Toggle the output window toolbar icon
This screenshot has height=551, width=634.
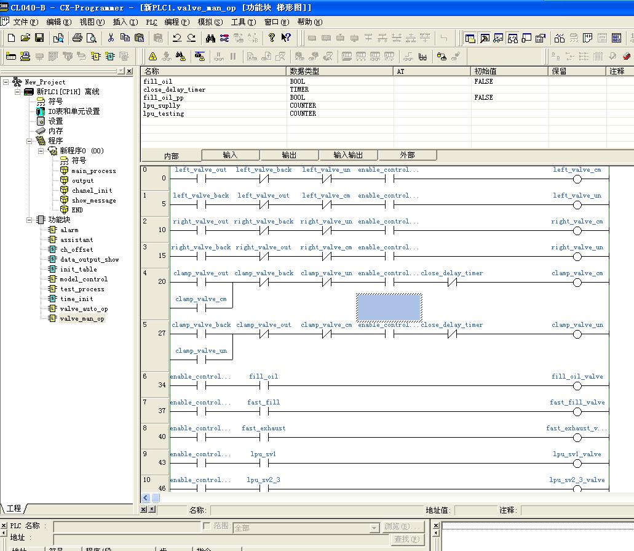coord(485,38)
